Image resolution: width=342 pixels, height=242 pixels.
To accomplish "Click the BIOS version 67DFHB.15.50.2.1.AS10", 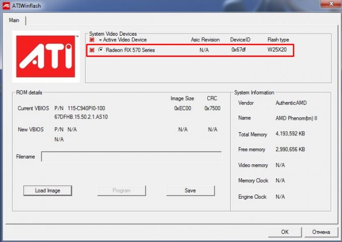I will [81, 117].
